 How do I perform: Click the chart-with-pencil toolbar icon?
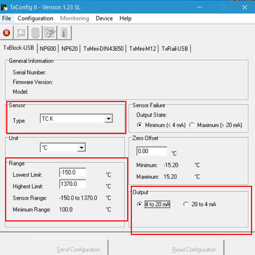(50, 33)
